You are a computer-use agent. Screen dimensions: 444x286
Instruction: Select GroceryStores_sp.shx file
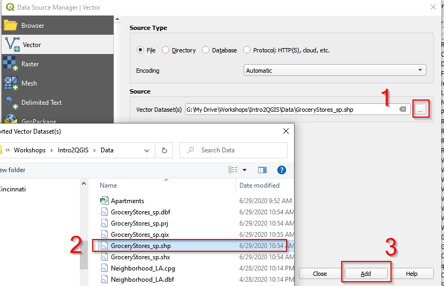click(x=192, y=257)
